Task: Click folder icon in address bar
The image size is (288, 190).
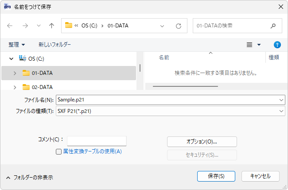Action: [69, 25]
